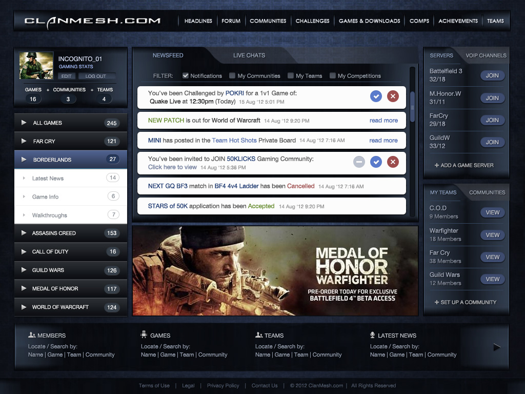The image size is (525, 394).
Task: Click Edit profile button
Action: (x=66, y=76)
